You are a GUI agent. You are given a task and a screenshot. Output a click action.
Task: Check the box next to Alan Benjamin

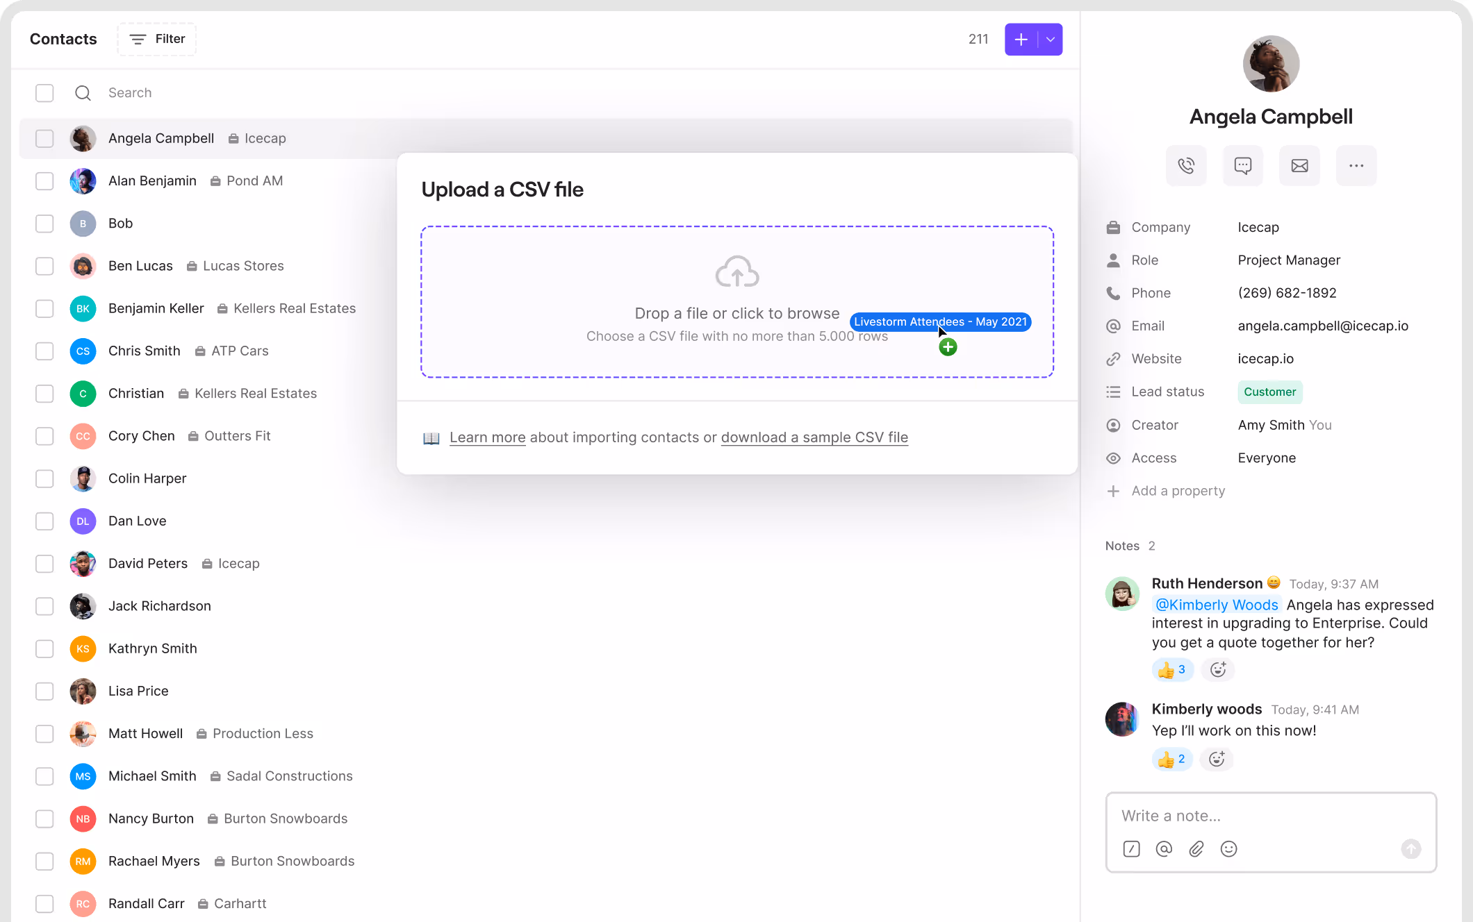coord(44,181)
